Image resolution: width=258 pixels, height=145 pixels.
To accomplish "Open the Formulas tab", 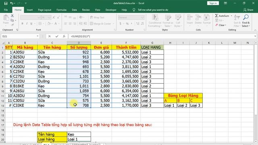I will tap(62, 10).
